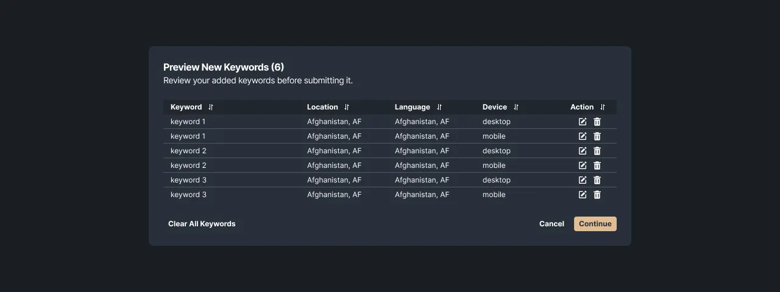Delete the keyword 2 desktop row

pos(597,151)
